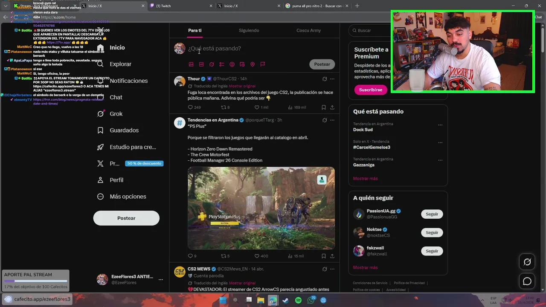The width and height of the screenshot is (546, 307).
Task: Tag a location in the composer
Action: tap(253, 64)
